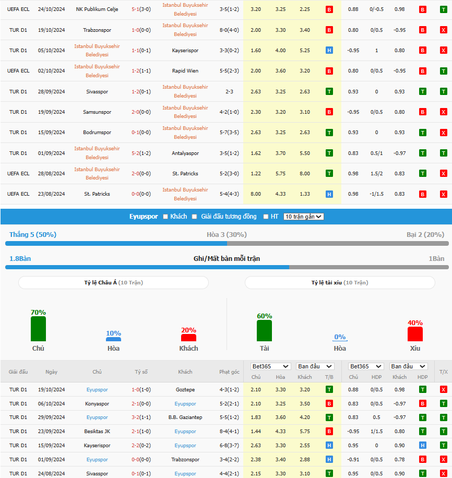The image size is (452, 478).
Task: Click red X badge in Samsunspor row
Action: (x=444, y=112)
